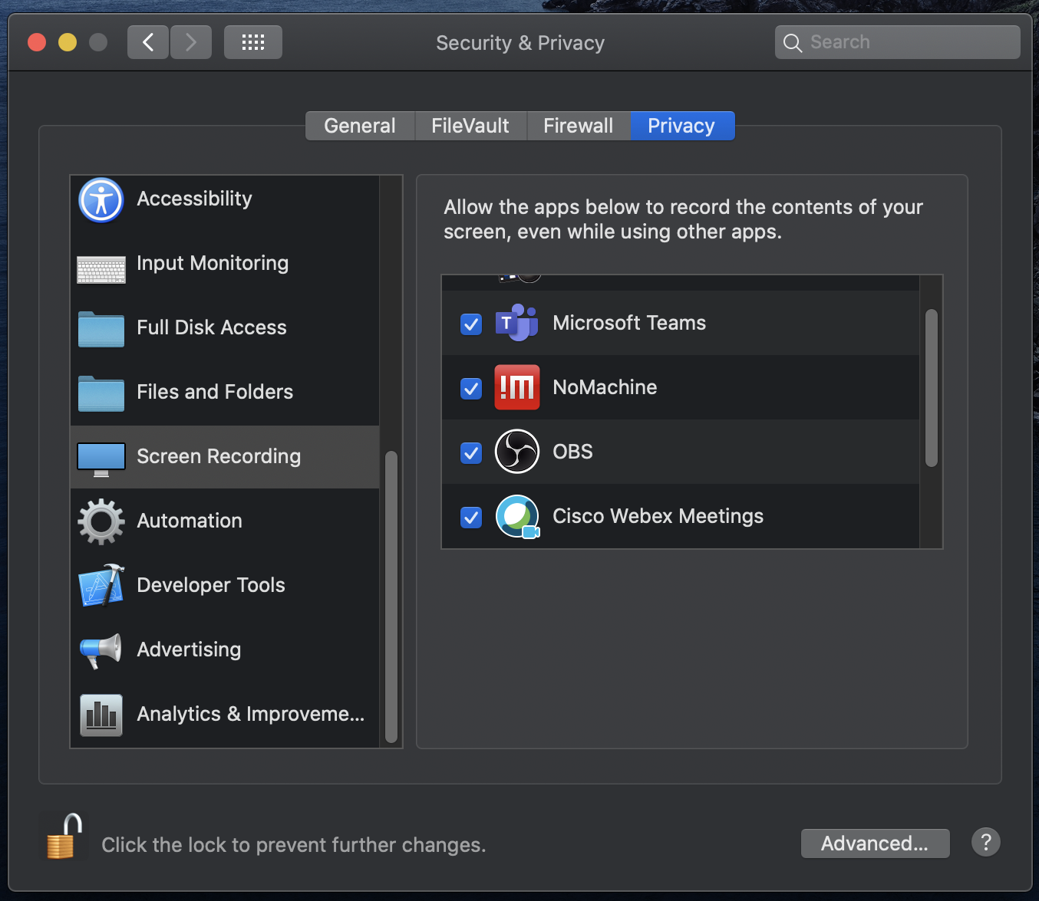Go back using the left chevron button
The width and height of the screenshot is (1039, 901).
pyautogui.click(x=148, y=42)
